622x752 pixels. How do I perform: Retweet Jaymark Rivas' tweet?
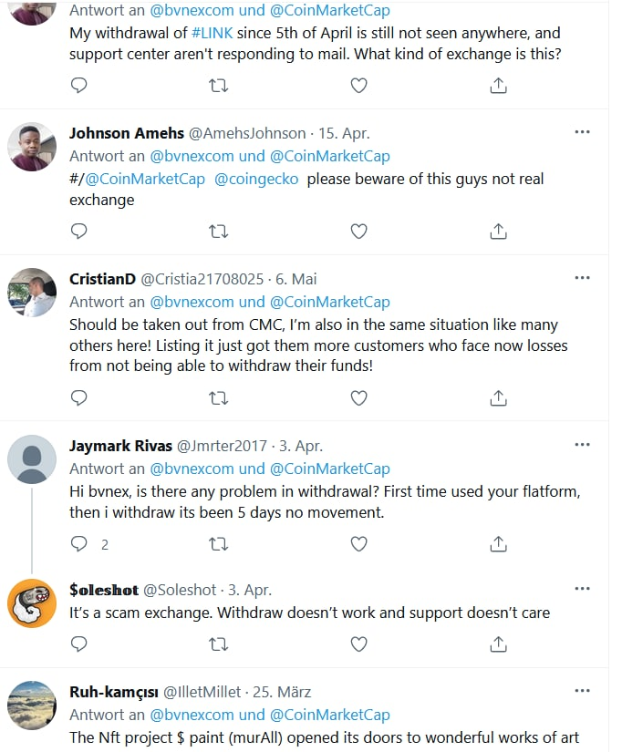[x=219, y=543]
